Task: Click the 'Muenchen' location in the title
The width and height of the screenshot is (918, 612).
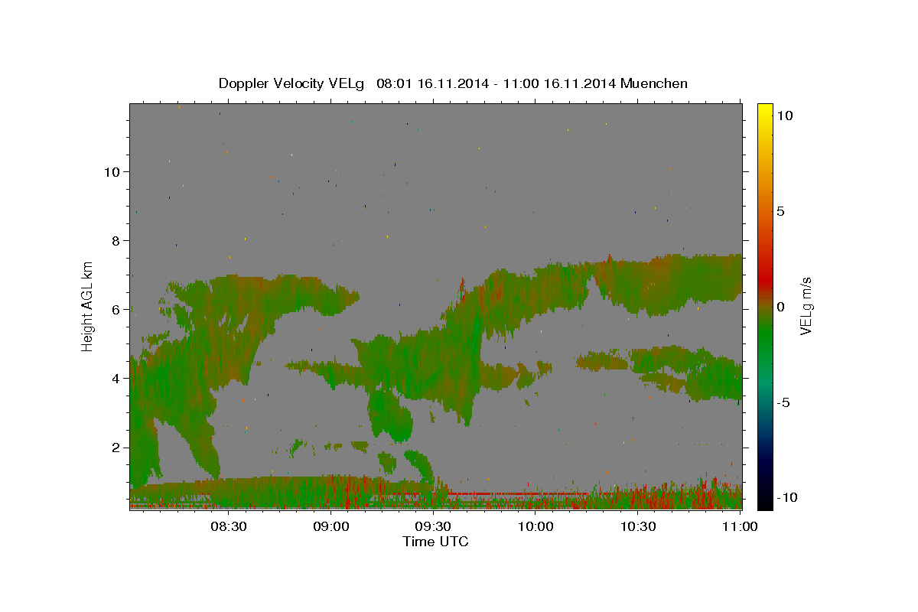Action: coord(654,83)
